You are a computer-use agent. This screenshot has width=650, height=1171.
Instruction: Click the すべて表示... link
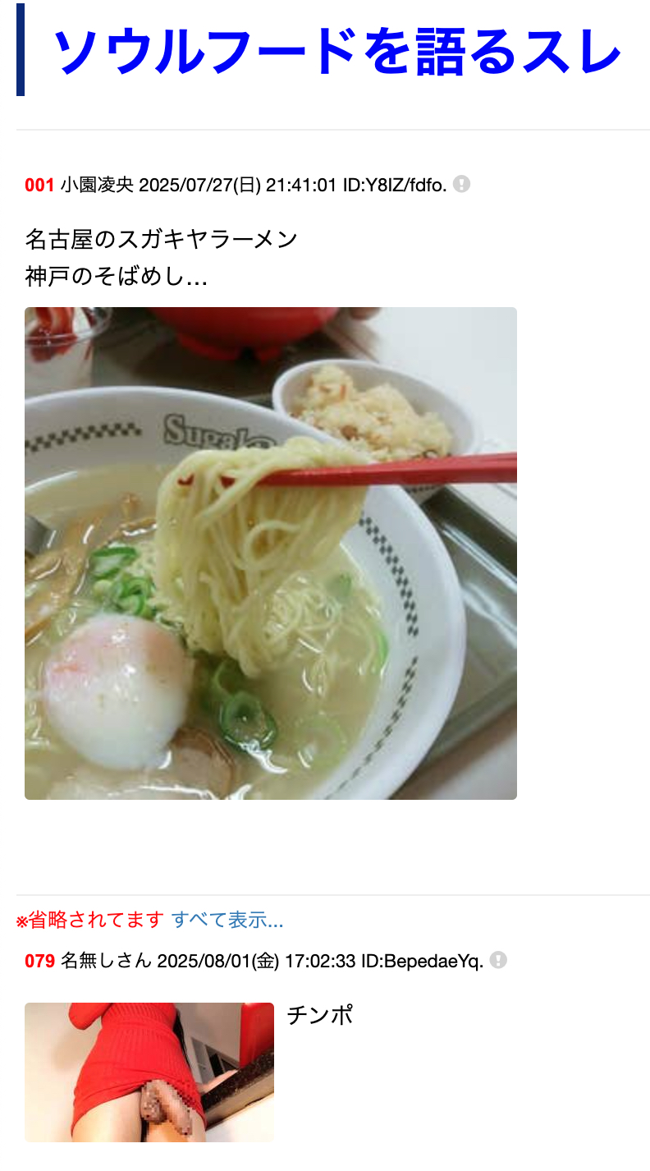[227, 921]
